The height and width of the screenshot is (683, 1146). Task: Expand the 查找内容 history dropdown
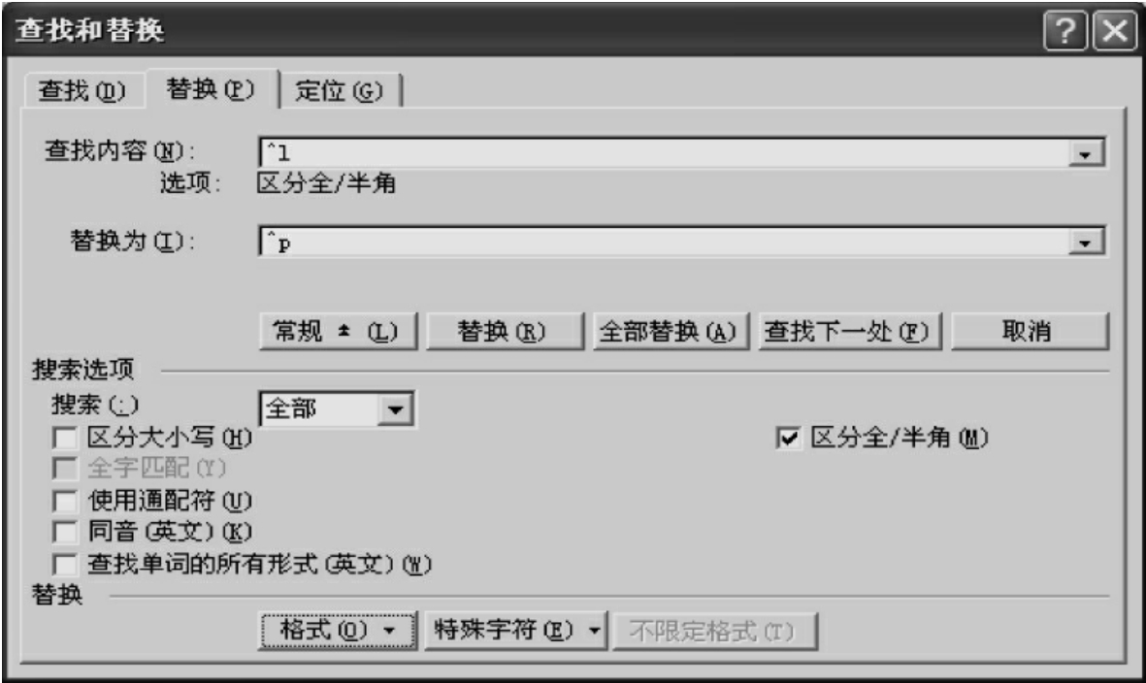1085,154
